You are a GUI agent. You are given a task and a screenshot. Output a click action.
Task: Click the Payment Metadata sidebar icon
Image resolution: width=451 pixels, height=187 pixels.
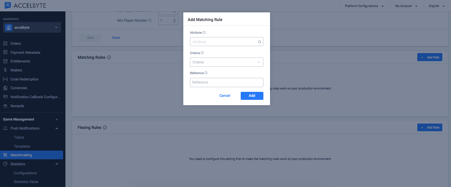(x=5, y=52)
